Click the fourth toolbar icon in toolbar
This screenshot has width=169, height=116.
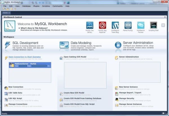tap(15, 9)
